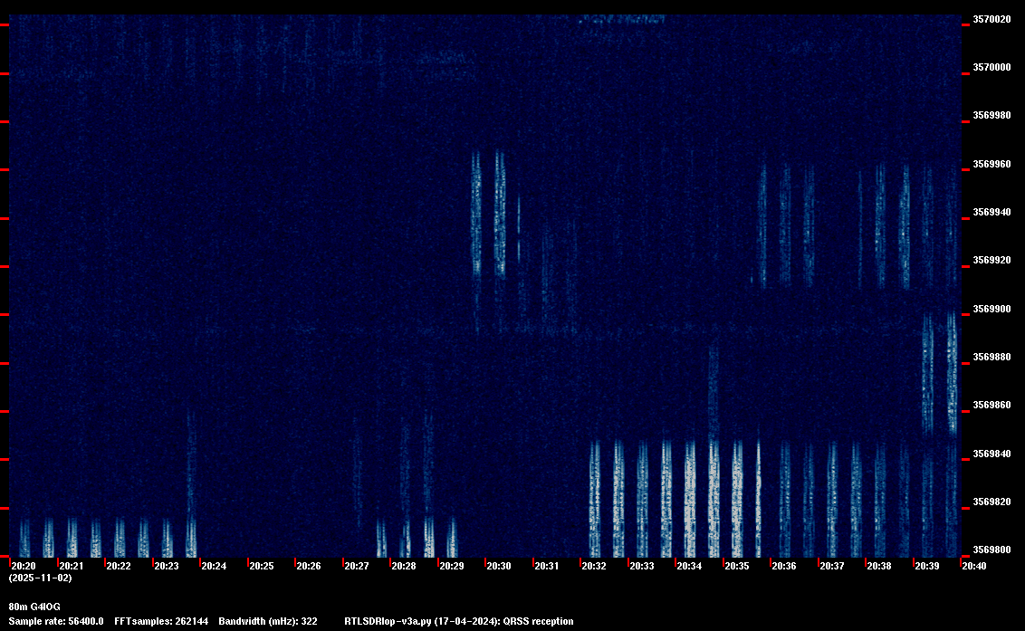Click the 3569820 frequency label
Screen dimensions: 1025x631
pos(991,502)
